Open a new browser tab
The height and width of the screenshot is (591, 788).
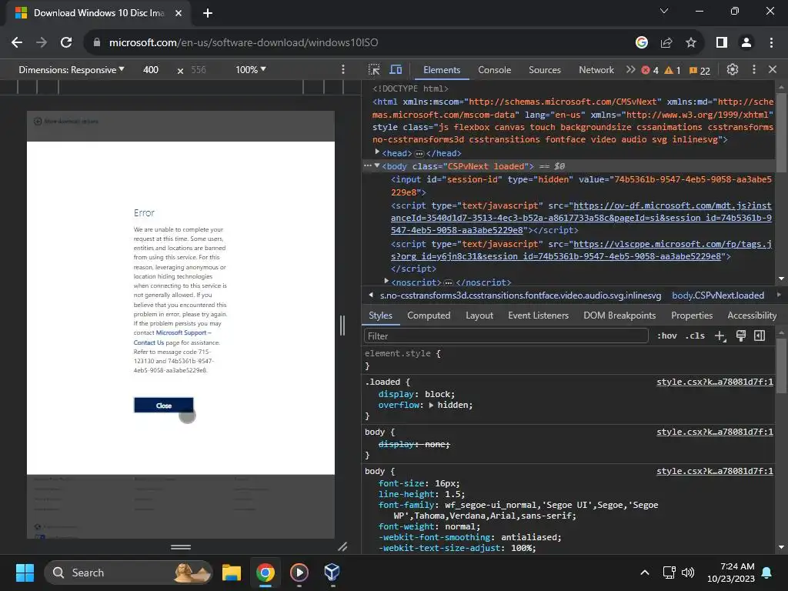pyautogui.click(x=208, y=13)
